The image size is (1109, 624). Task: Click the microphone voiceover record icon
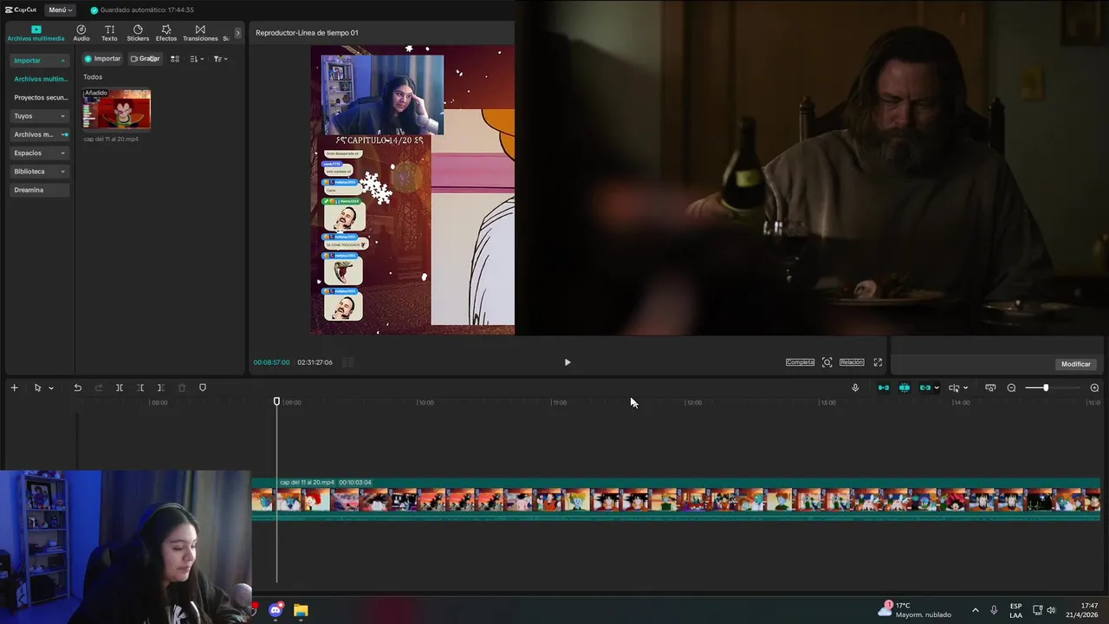click(855, 387)
